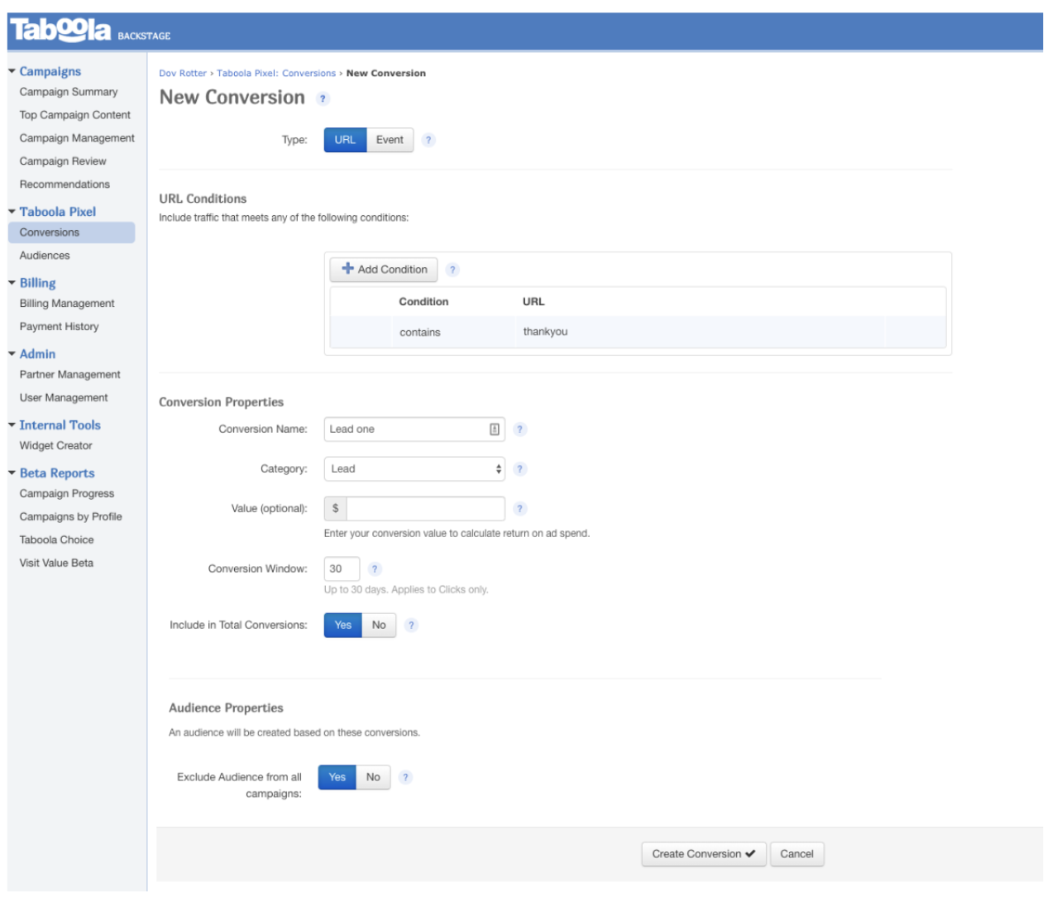The width and height of the screenshot is (1057, 902).
Task: Open Campaign Progress report
Action: click(x=67, y=494)
